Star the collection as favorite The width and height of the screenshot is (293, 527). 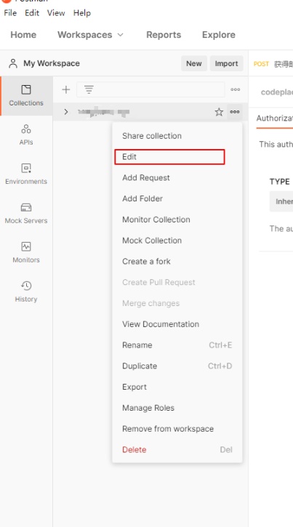click(219, 112)
